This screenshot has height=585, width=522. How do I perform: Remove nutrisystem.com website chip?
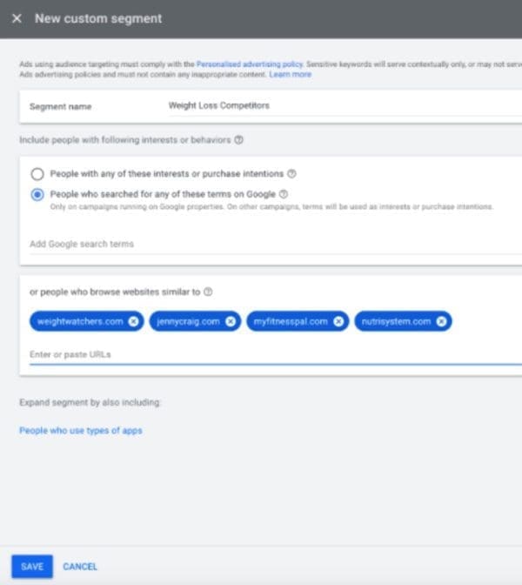click(x=442, y=321)
